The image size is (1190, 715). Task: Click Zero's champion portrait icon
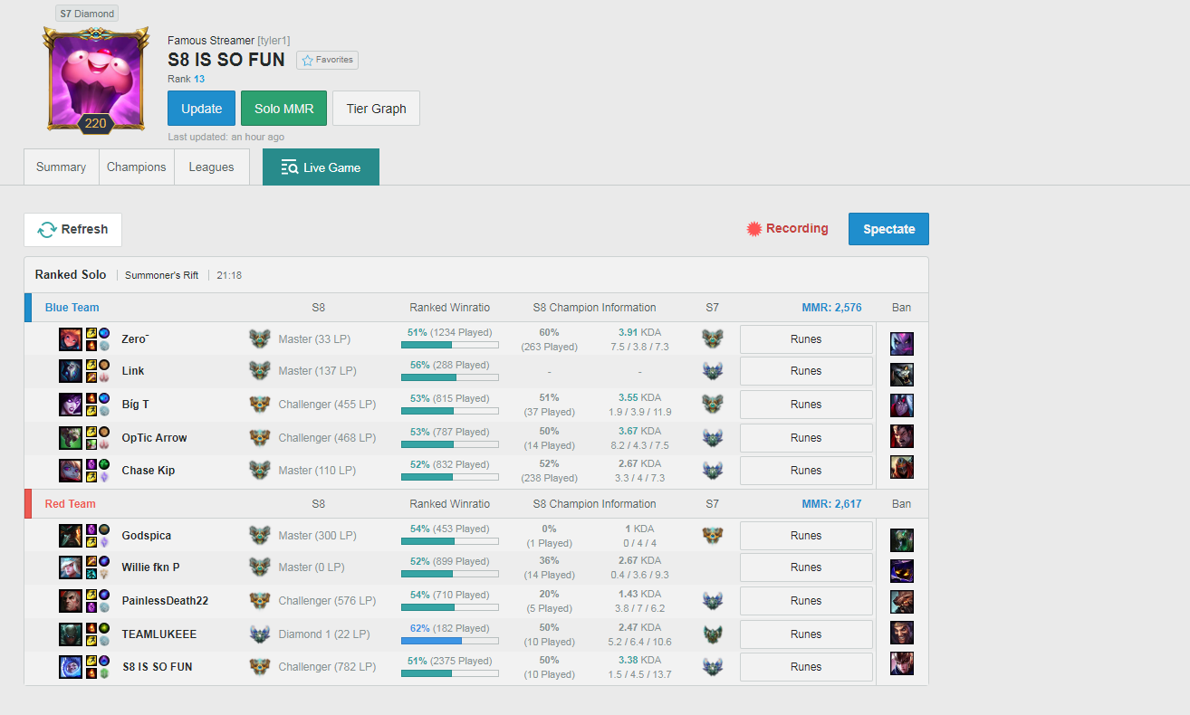click(x=71, y=339)
